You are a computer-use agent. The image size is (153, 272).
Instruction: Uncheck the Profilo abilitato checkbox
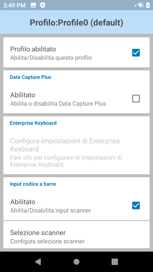136,53
